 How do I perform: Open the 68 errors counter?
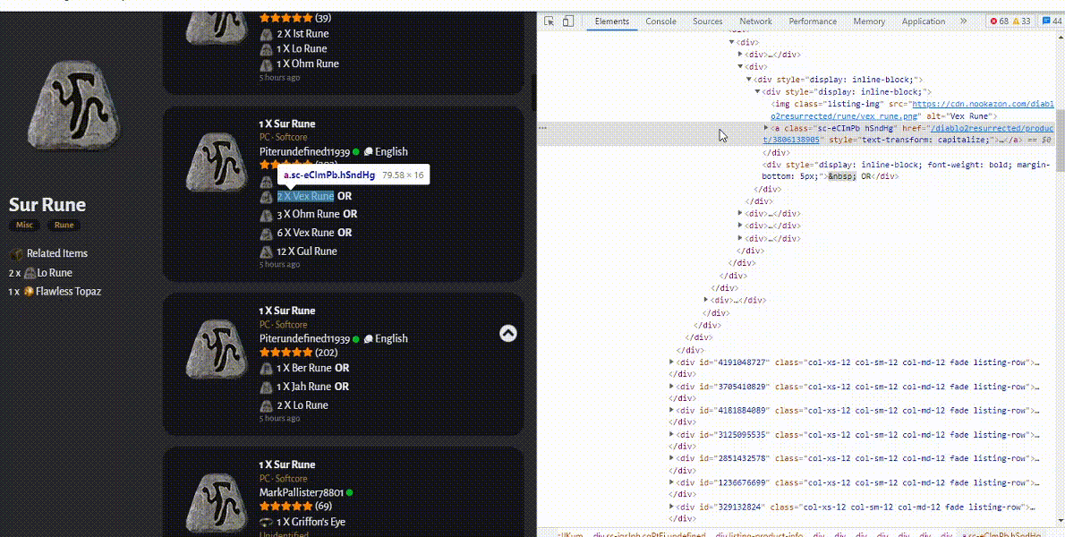tap(999, 21)
